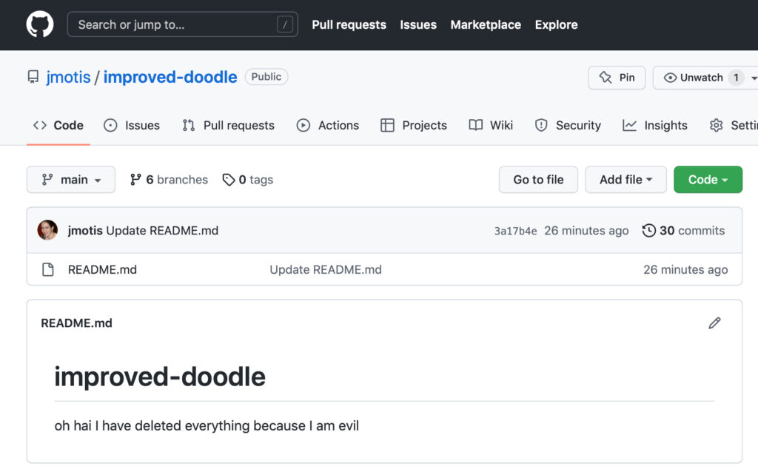This screenshot has height=469, width=758.
Task: Open Explore in the top navigation
Action: point(556,24)
